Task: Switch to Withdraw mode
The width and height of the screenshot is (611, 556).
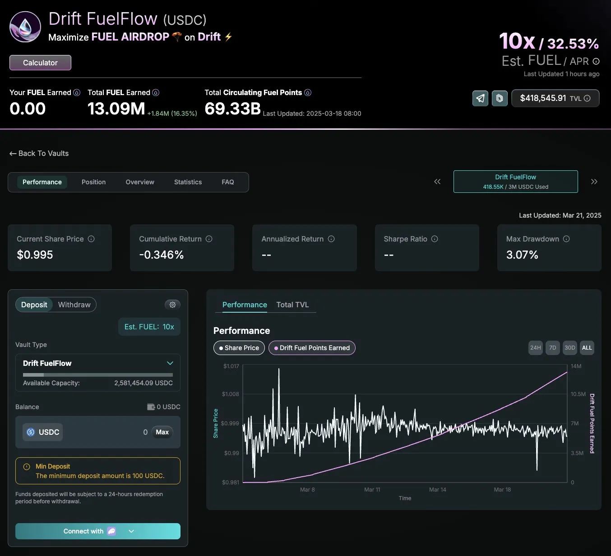Action: 74,305
